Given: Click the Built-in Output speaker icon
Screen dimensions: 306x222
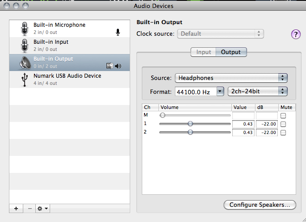Looking at the screenshot, I should coord(24,63).
